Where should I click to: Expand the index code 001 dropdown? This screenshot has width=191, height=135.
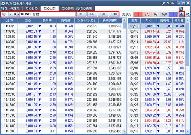pos(11,15)
